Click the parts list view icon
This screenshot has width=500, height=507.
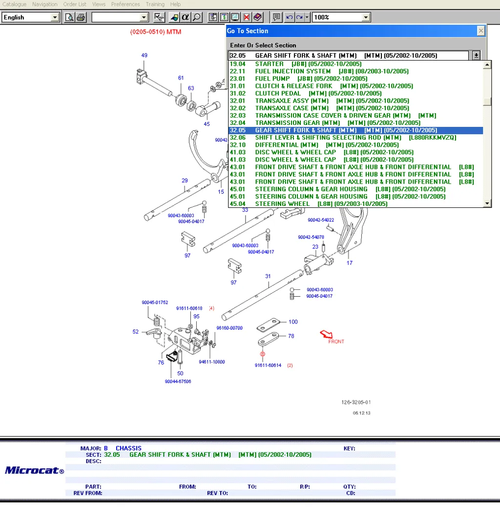click(x=212, y=17)
